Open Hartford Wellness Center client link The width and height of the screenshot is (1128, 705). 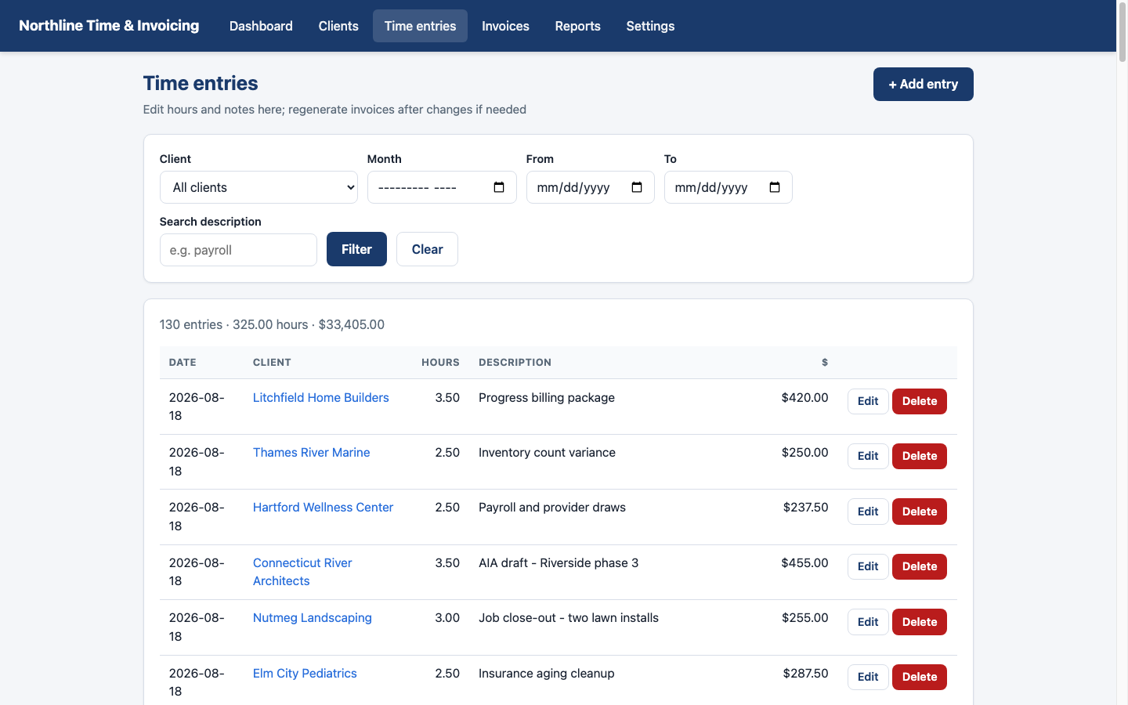point(323,507)
